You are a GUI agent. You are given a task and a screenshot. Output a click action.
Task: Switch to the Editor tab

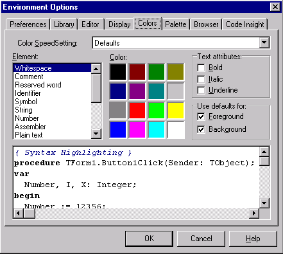(x=90, y=24)
